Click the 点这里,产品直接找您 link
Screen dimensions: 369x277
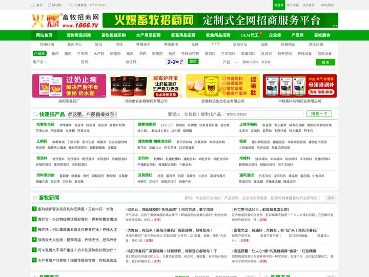[x=92, y=114]
